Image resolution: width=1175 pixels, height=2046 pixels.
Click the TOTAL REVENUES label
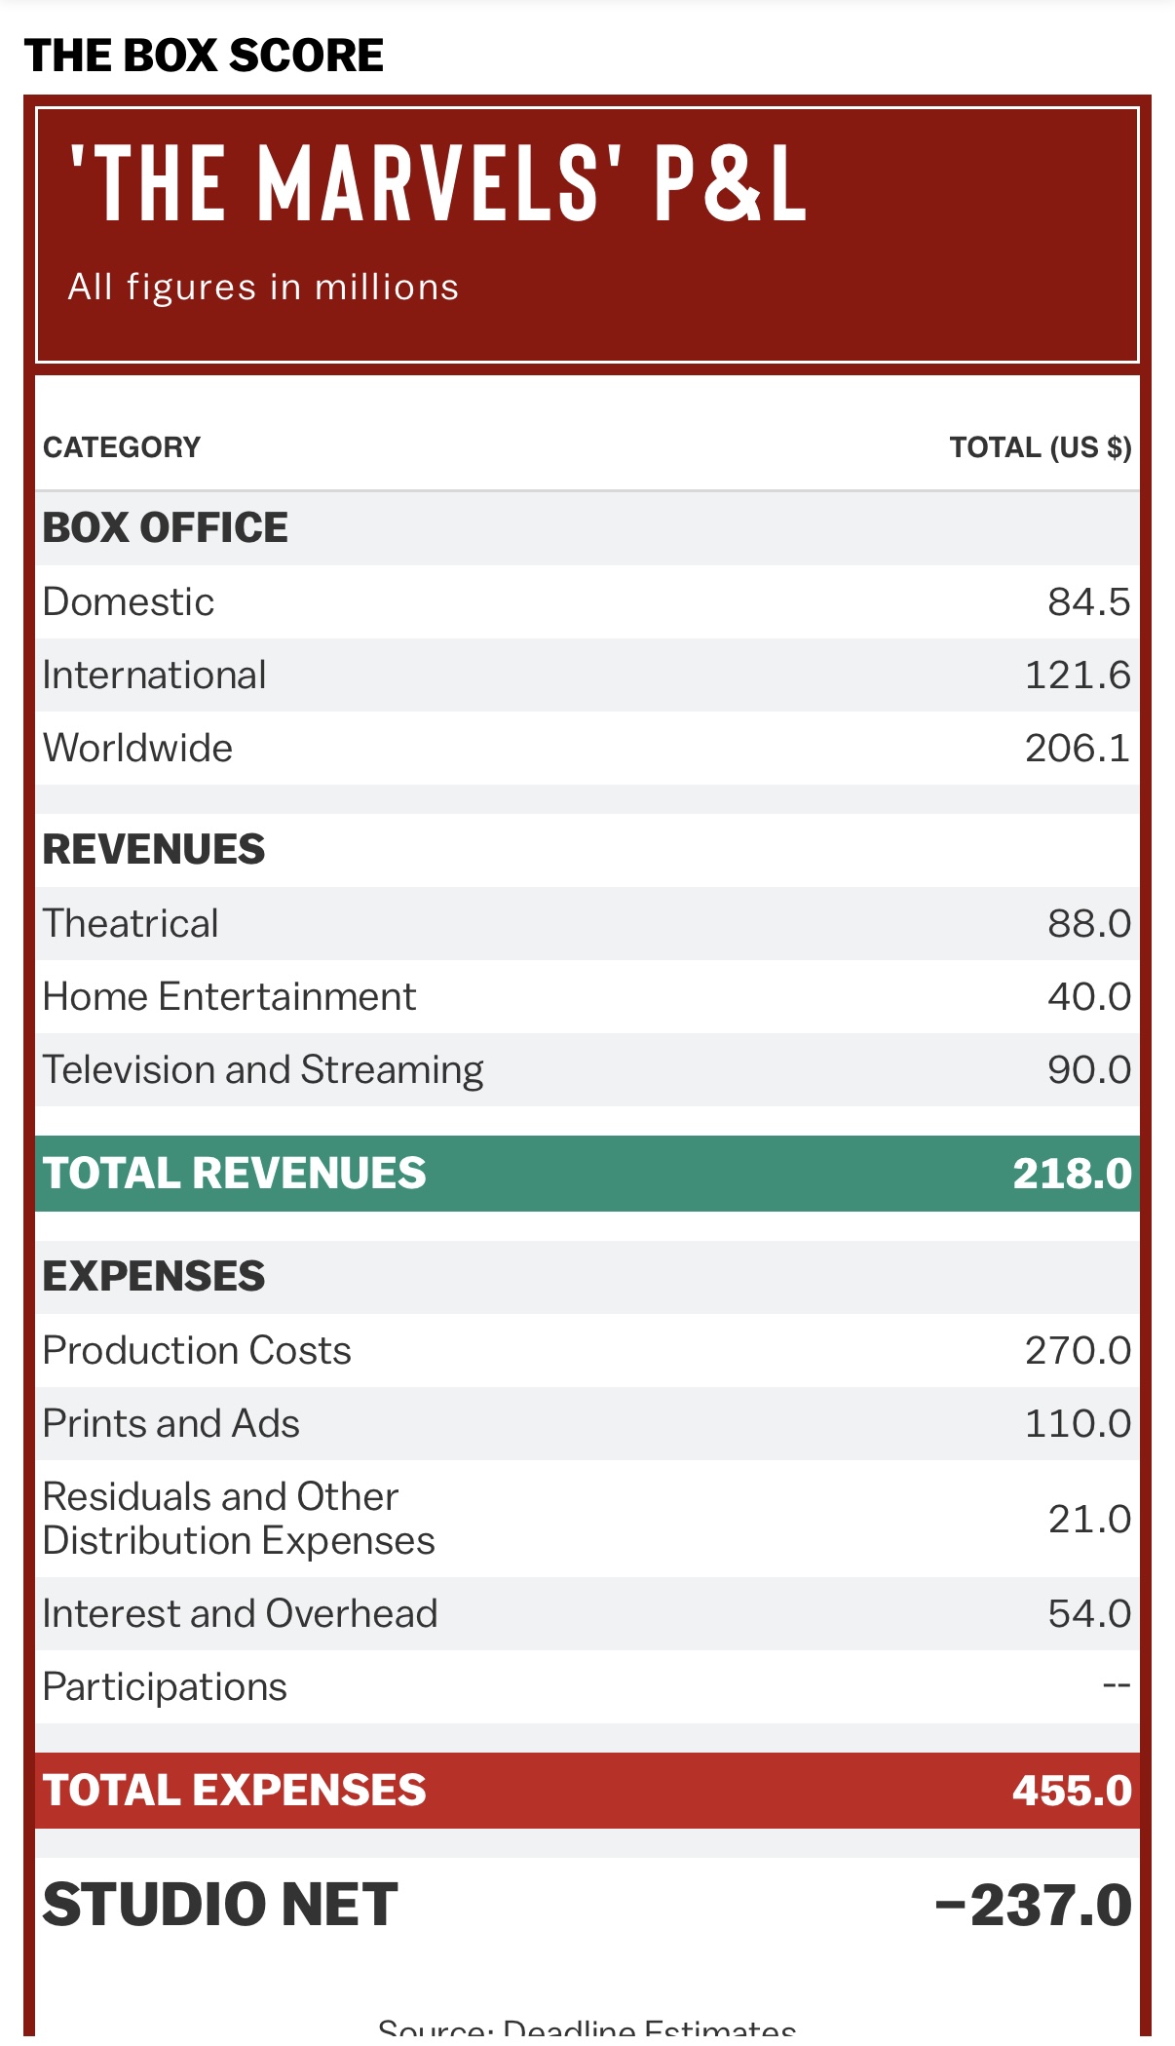(x=235, y=1173)
